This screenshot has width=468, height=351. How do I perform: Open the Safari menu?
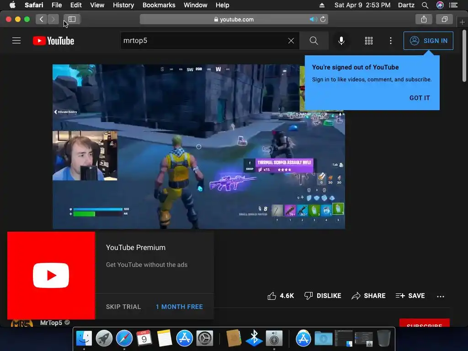34,5
